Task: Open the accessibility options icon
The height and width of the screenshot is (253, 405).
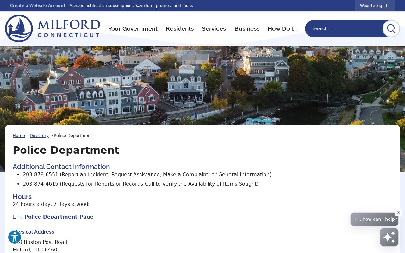Action: tap(15, 237)
